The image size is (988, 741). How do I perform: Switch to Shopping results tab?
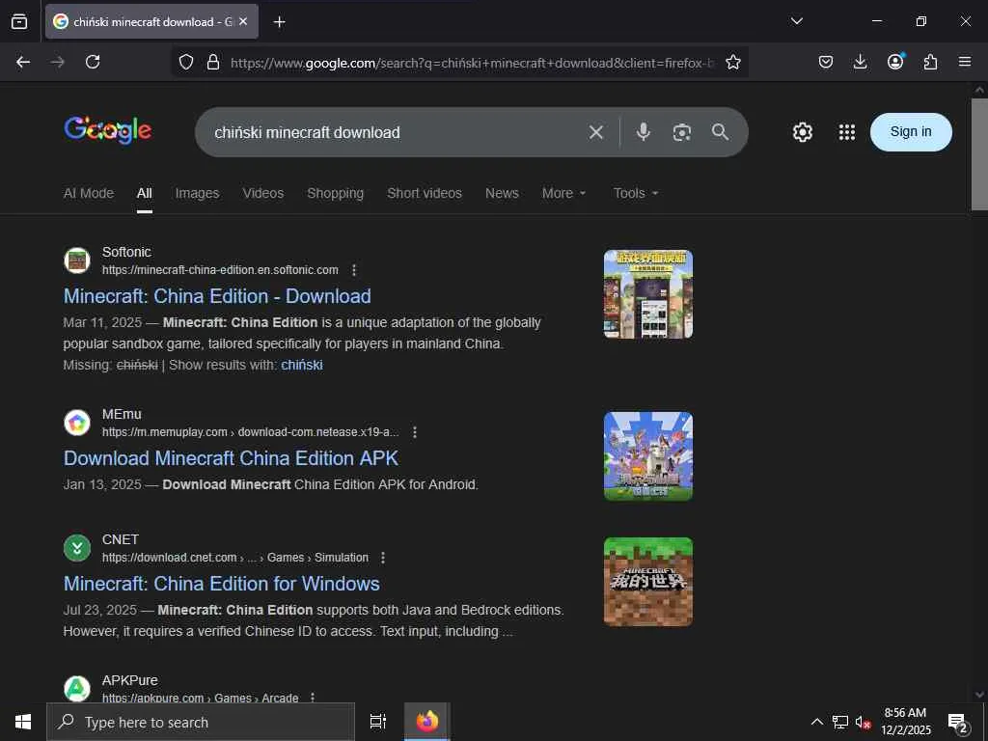[x=335, y=193]
